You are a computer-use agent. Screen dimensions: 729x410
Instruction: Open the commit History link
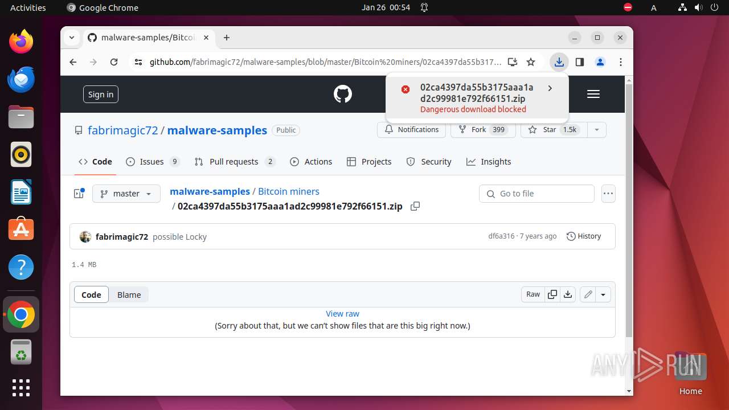point(584,236)
